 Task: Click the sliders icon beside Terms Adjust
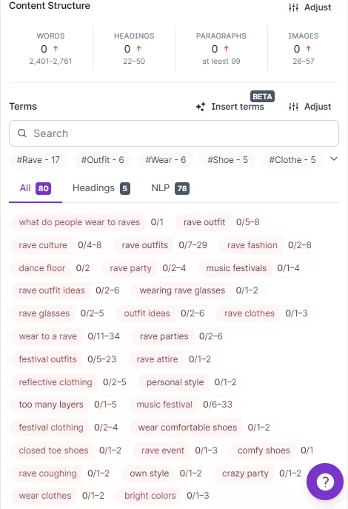[x=293, y=107]
